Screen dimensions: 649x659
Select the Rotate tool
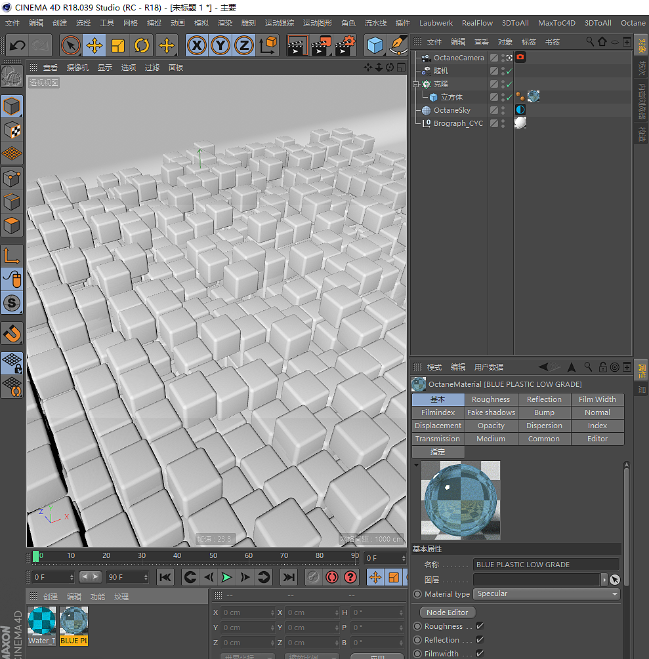pos(142,45)
